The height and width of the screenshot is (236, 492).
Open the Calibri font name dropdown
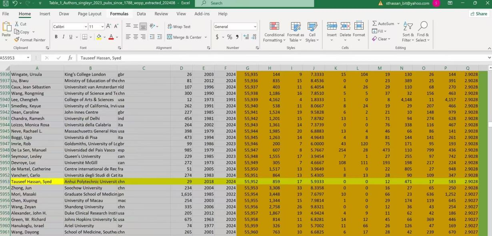[x=86, y=27]
